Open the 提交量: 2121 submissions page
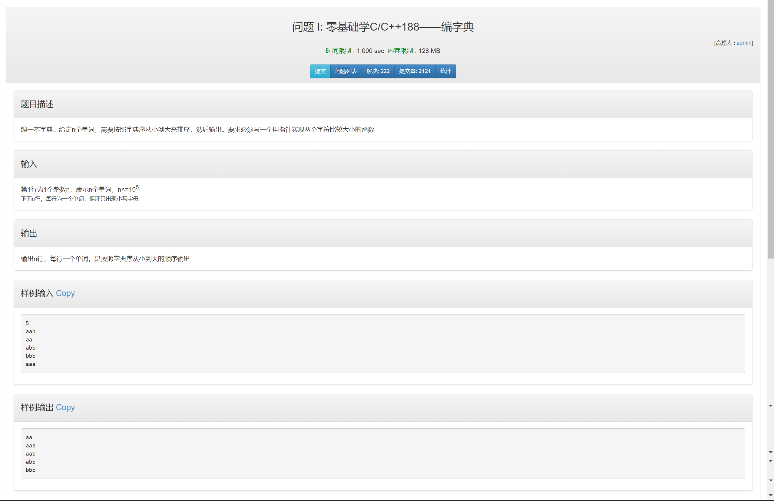This screenshot has width=774, height=501. (x=414, y=71)
